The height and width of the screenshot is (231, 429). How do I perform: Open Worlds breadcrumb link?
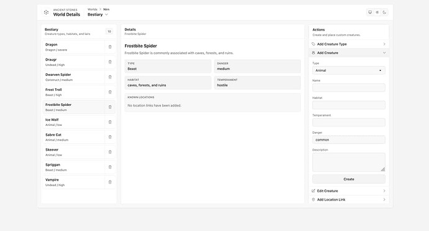[92, 9]
